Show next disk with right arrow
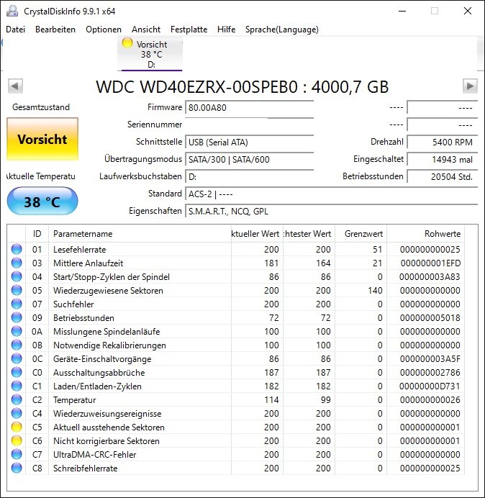The width and height of the screenshot is (485, 498). 470,86
